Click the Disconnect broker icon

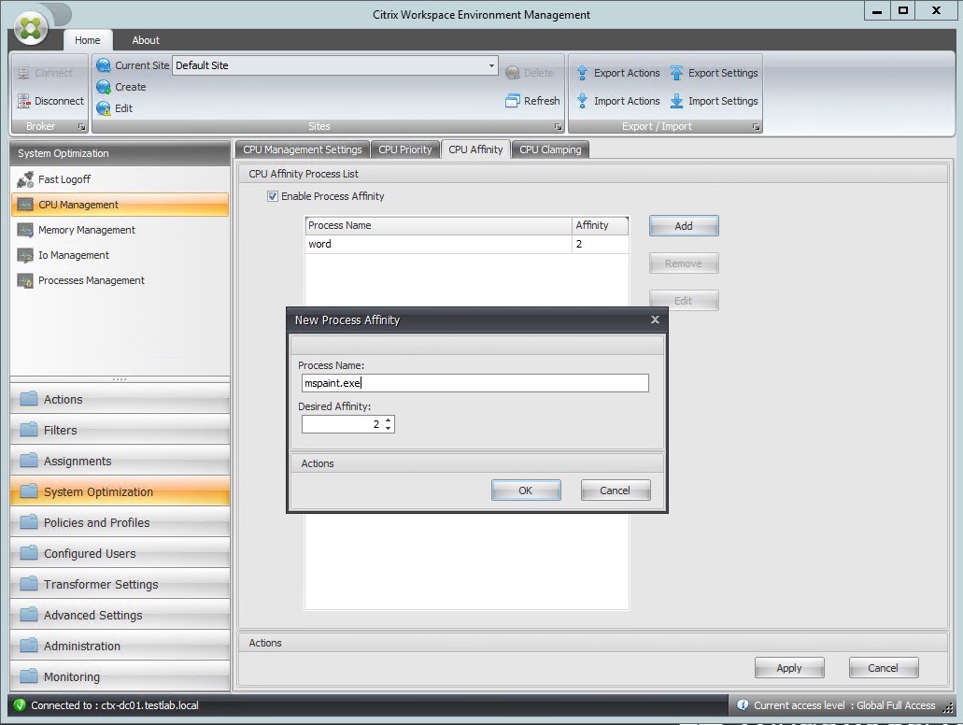pos(23,101)
